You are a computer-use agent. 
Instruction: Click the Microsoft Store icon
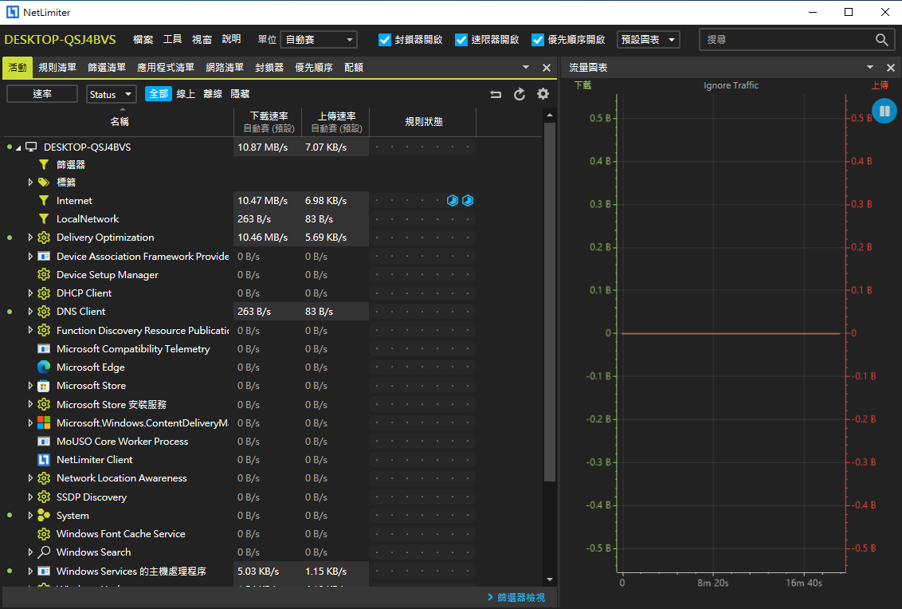(44, 386)
